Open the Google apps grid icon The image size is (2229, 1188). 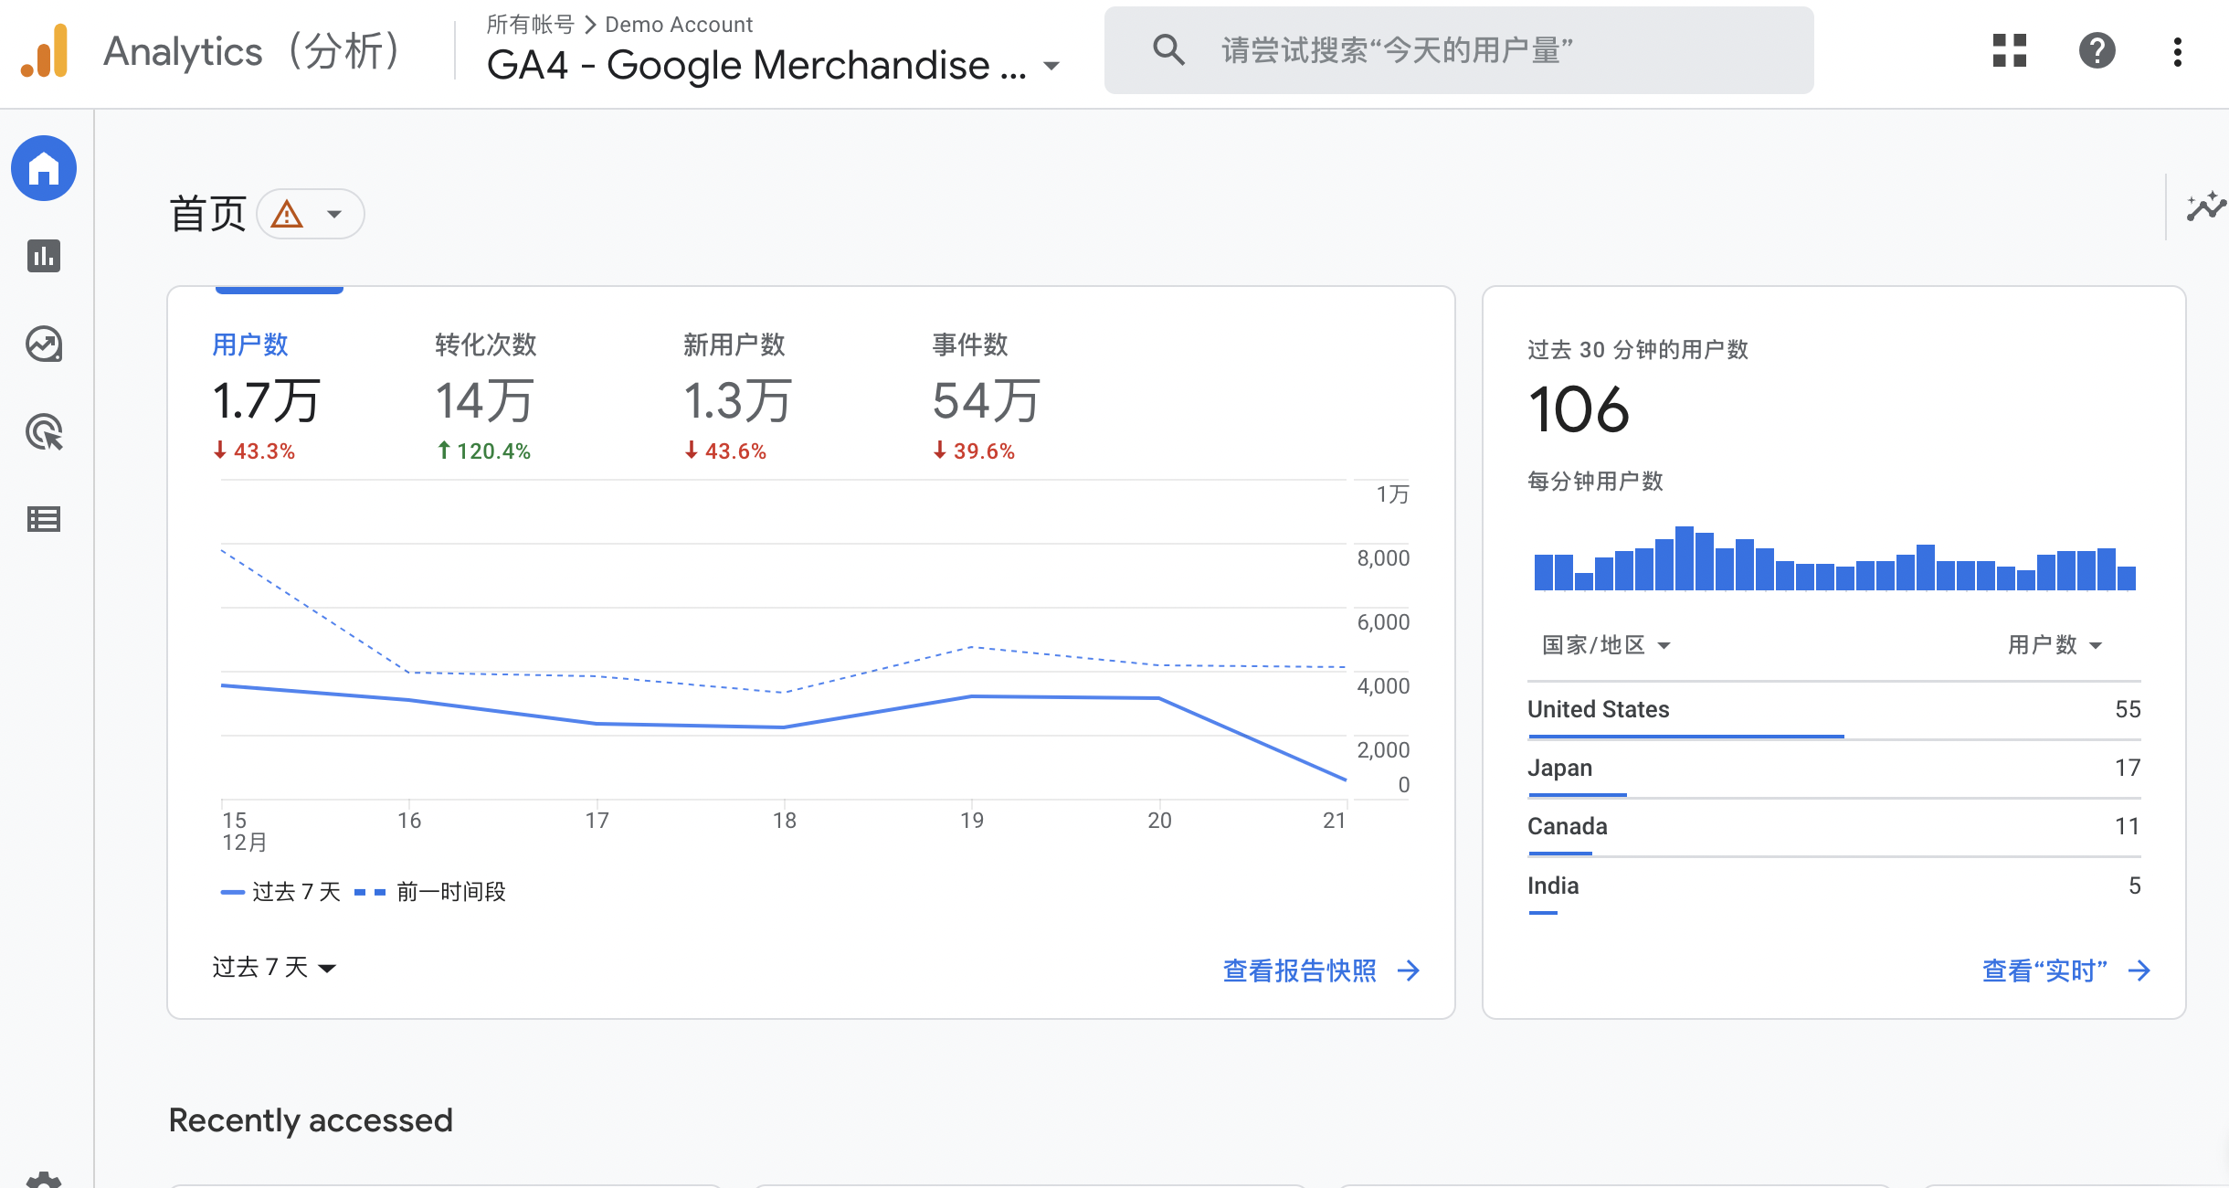(2009, 51)
